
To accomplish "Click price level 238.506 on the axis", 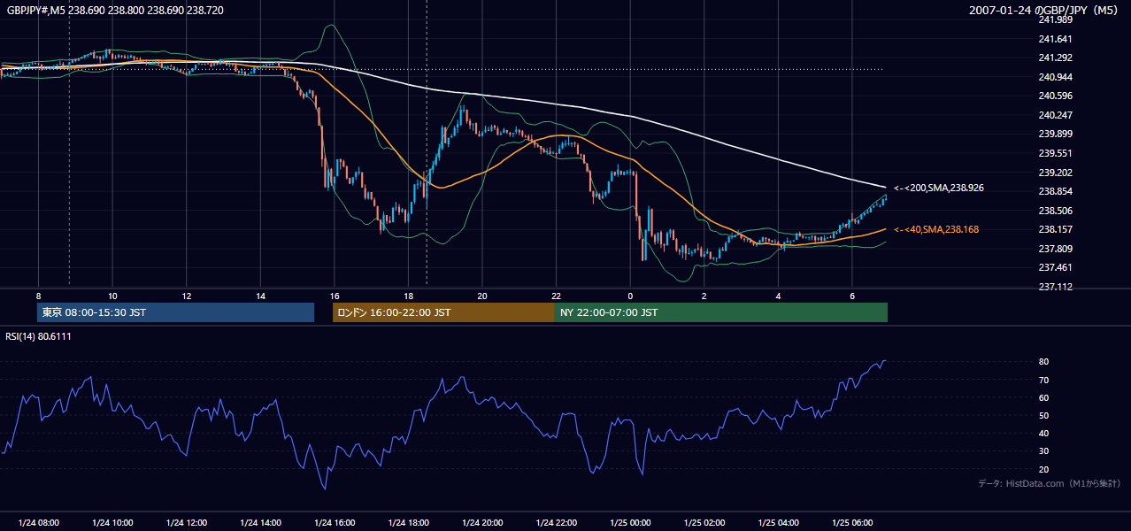I will tap(1055, 211).
